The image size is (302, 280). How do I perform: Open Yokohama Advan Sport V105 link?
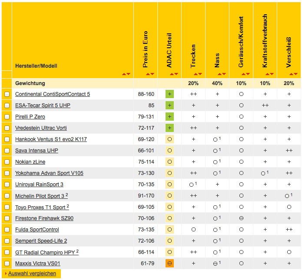tap(49, 173)
